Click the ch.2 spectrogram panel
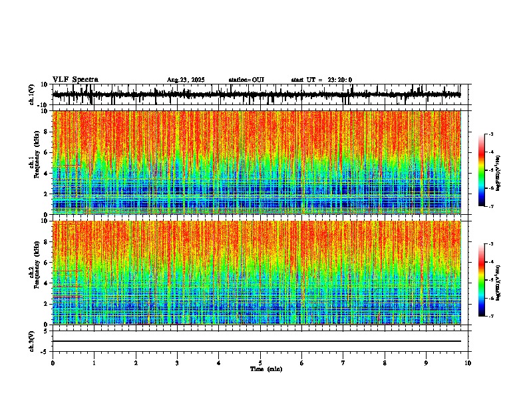Image resolution: width=527 pixels, height=407 pixels. (x=256, y=273)
